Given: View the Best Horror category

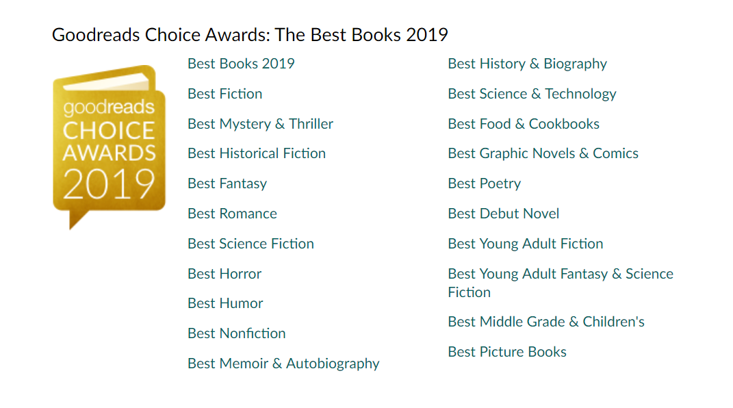Looking at the screenshot, I should pyautogui.click(x=224, y=274).
